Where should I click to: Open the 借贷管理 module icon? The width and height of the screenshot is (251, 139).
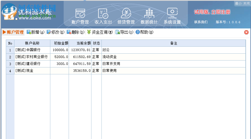click(x=126, y=16)
